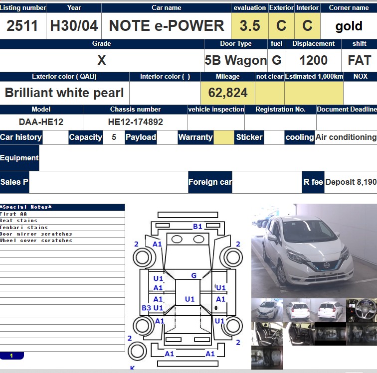
Task: Click the Payload label
Action: coord(141,137)
